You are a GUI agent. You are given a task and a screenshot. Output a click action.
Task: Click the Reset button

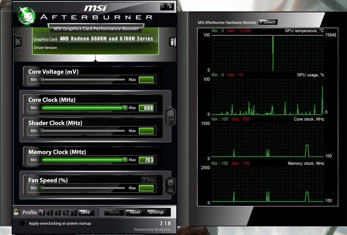[135, 212]
